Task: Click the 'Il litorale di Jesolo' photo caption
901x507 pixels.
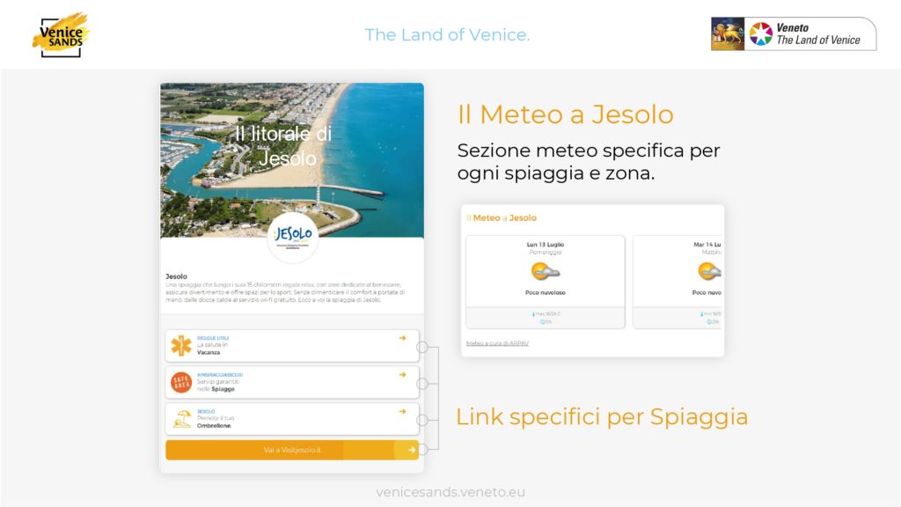Action: tap(284, 145)
